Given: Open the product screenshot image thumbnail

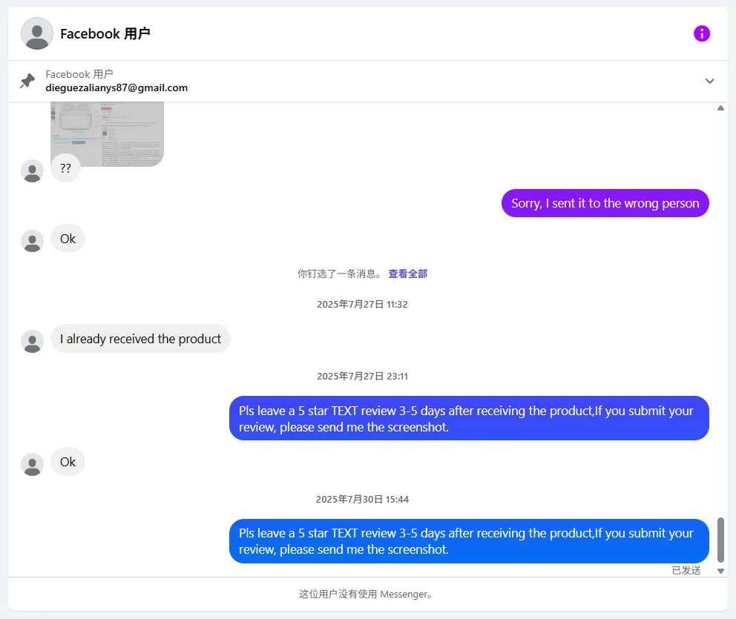Looking at the screenshot, I should pos(107,134).
